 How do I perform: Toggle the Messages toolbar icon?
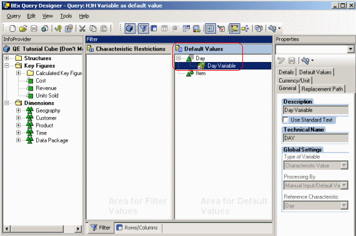click(235, 28)
